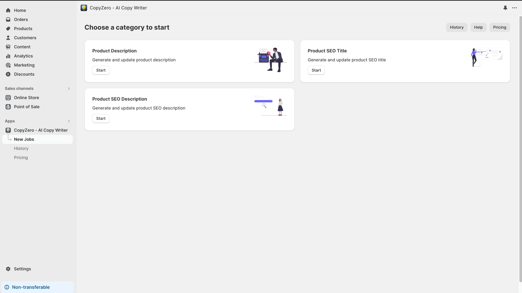The width and height of the screenshot is (522, 293).
Task: Expand the Sales channels list
Action: (x=69, y=88)
